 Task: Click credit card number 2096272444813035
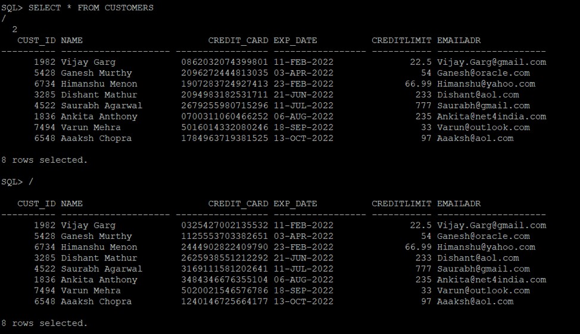224,73
